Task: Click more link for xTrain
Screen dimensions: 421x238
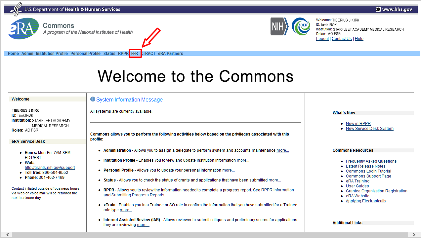Action: [x=126, y=210]
